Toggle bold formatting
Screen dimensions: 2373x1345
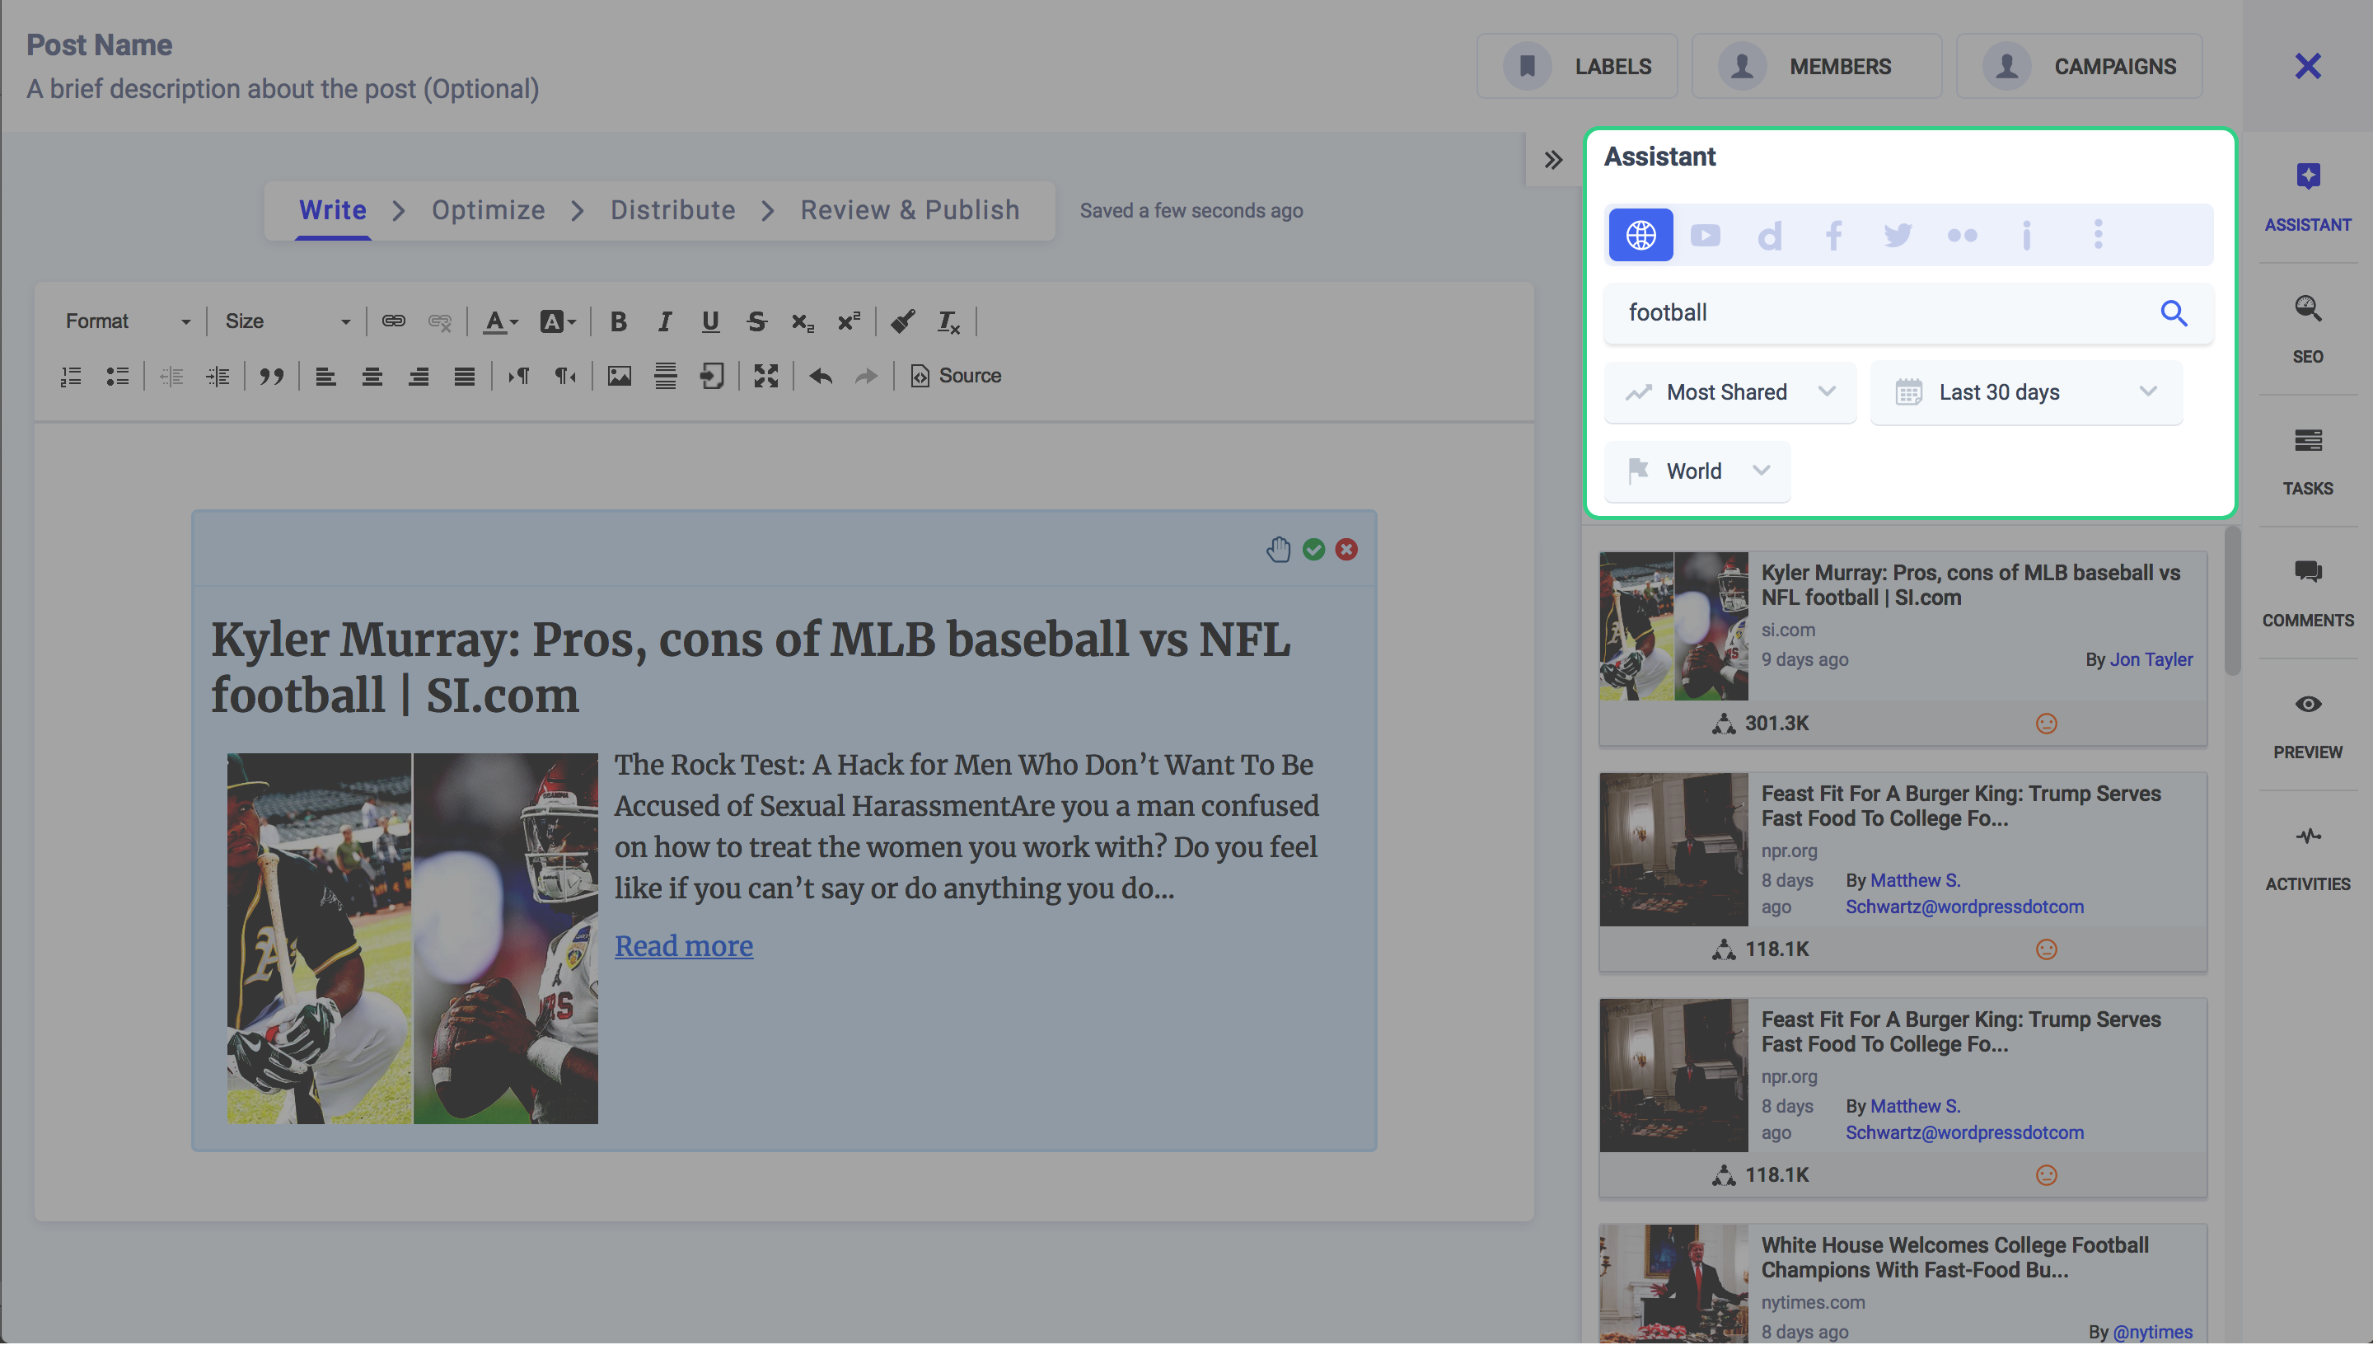(x=619, y=321)
